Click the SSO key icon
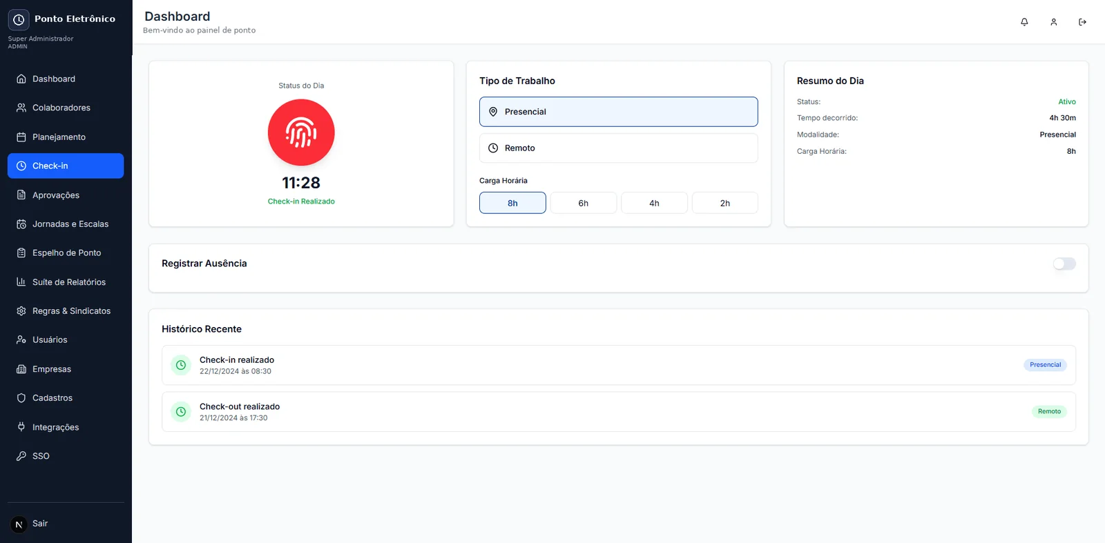Screen dimensions: 1105x543 [21, 456]
